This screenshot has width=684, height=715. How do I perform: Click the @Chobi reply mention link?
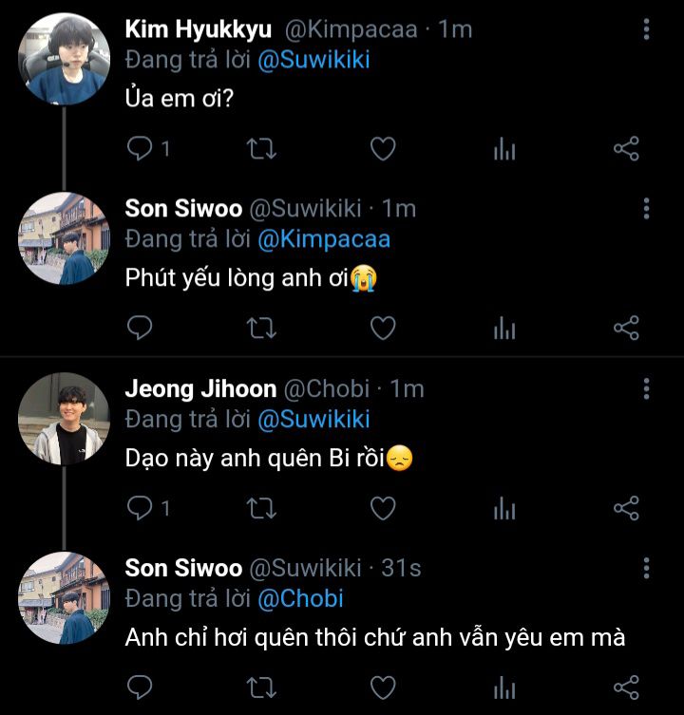pyautogui.click(x=300, y=598)
